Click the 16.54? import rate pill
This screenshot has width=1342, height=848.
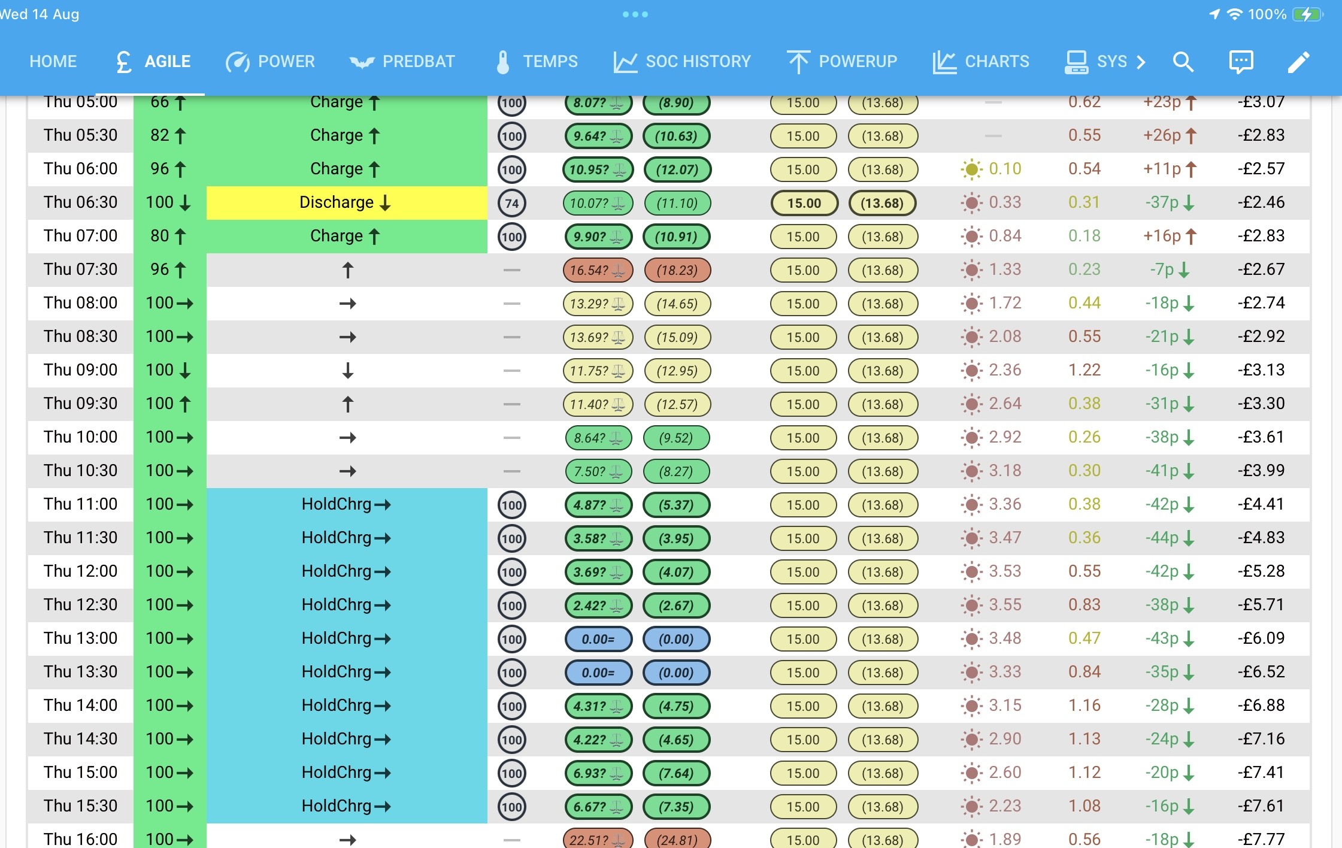(x=597, y=270)
